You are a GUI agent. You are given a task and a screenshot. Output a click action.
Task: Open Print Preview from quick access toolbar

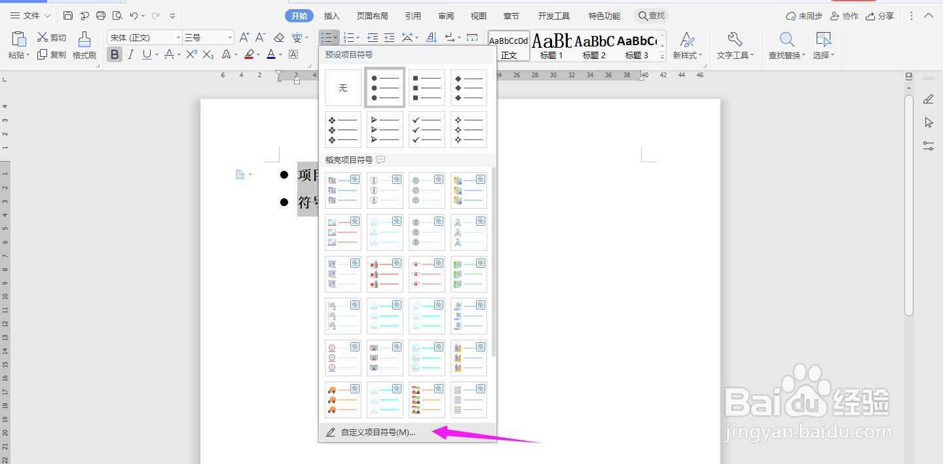[x=117, y=16]
